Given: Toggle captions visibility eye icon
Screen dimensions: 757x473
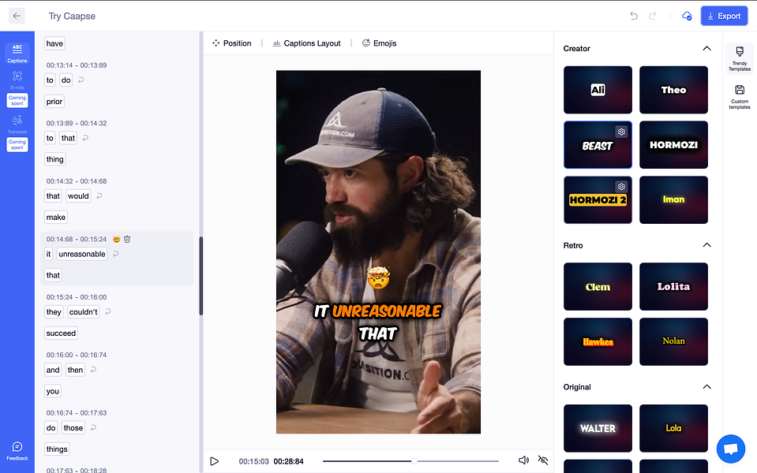Looking at the screenshot, I should (543, 460).
